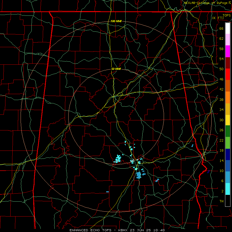Click the legend value '54'
Viewport: 232px width, 232px height.
(221, 59)
